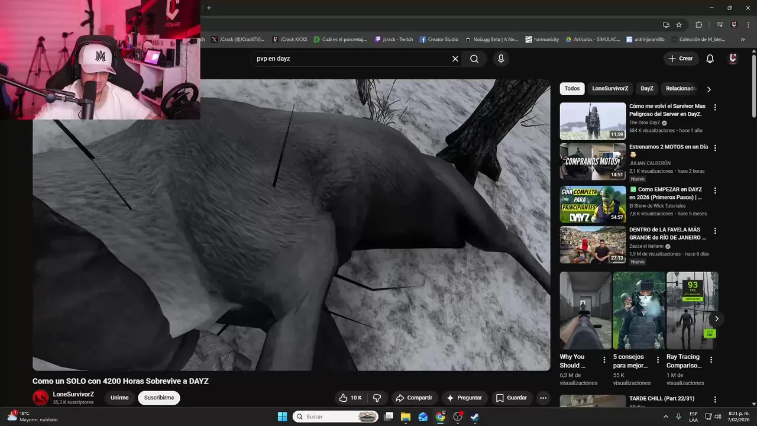The image size is (757, 426).
Task: Show more filter chips with right arrow
Action: click(709, 89)
